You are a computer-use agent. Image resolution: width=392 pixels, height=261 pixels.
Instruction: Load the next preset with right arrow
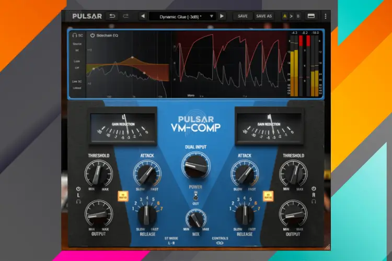coord(222,16)
